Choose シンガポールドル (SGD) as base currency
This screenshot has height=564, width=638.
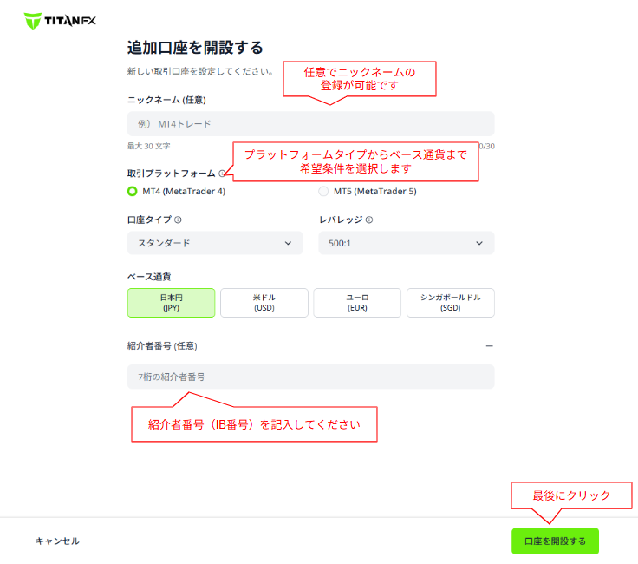point(451,303)
